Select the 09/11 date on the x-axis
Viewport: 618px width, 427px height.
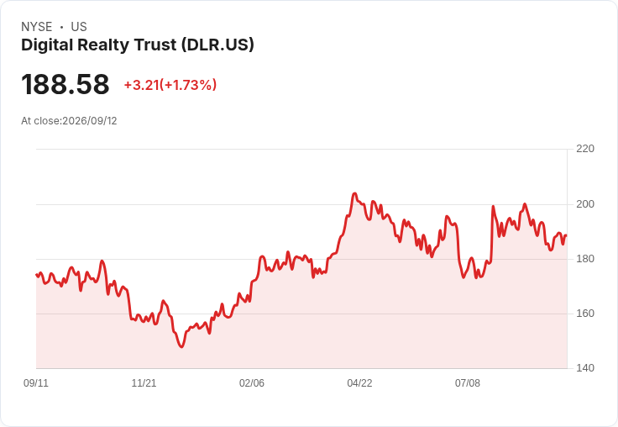[36, 382]
